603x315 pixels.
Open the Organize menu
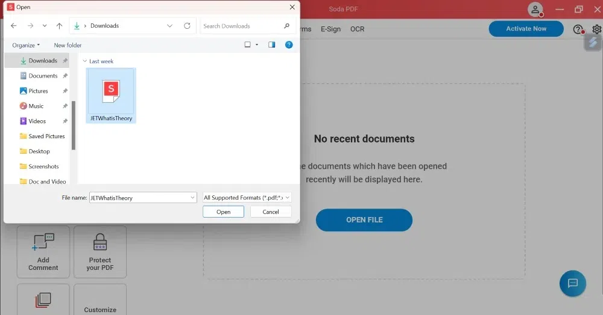[26, 45]
